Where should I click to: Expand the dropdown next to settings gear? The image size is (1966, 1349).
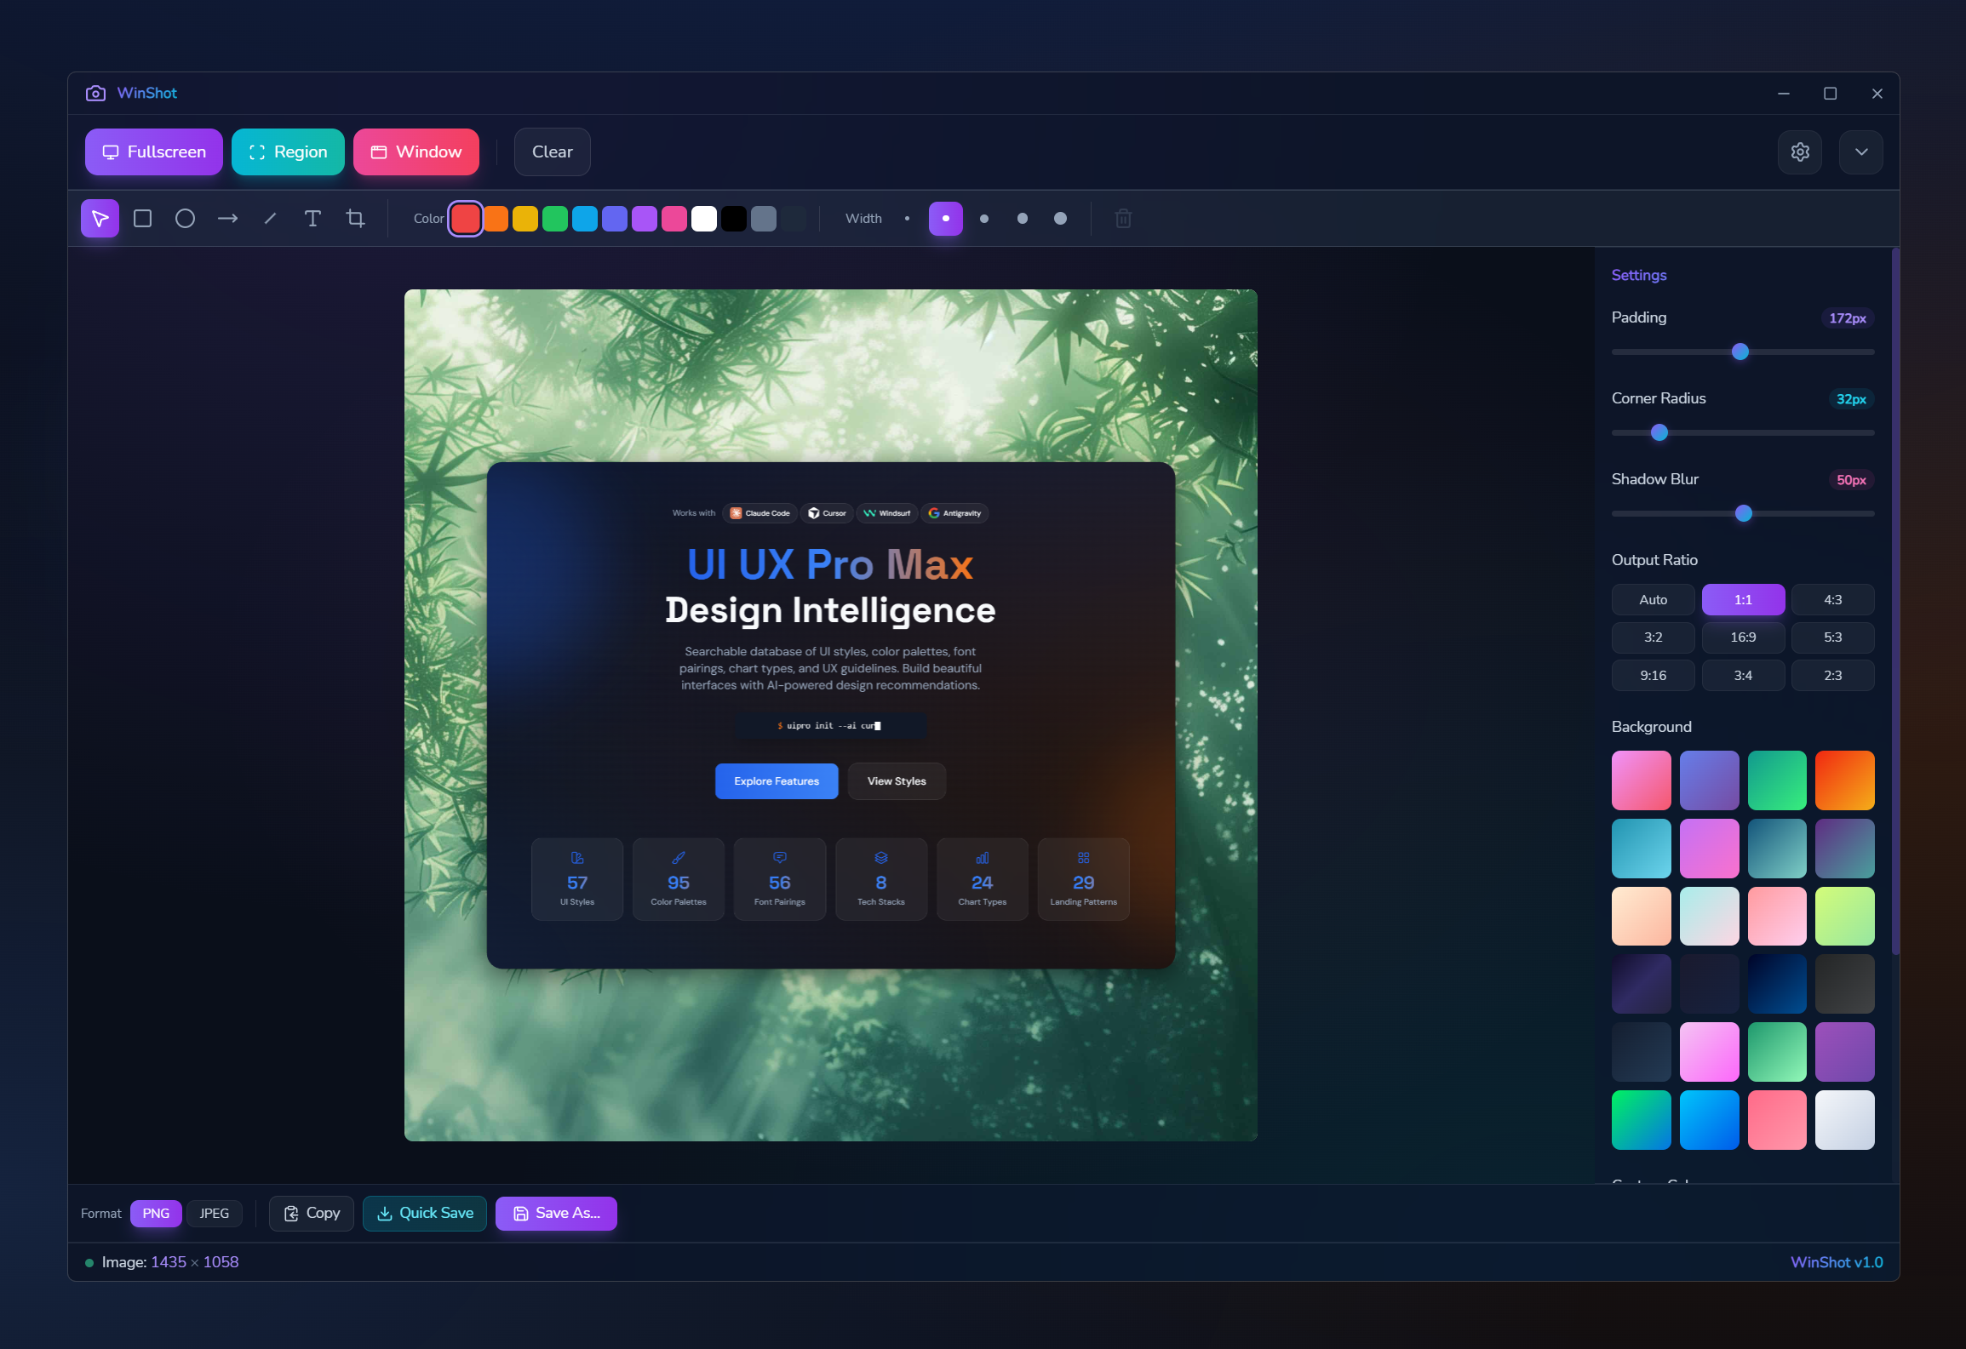coord(1861,151)
